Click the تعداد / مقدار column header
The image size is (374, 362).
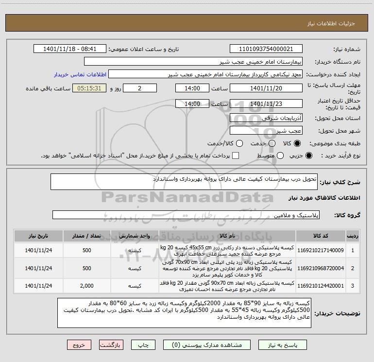tap(87, 236)
